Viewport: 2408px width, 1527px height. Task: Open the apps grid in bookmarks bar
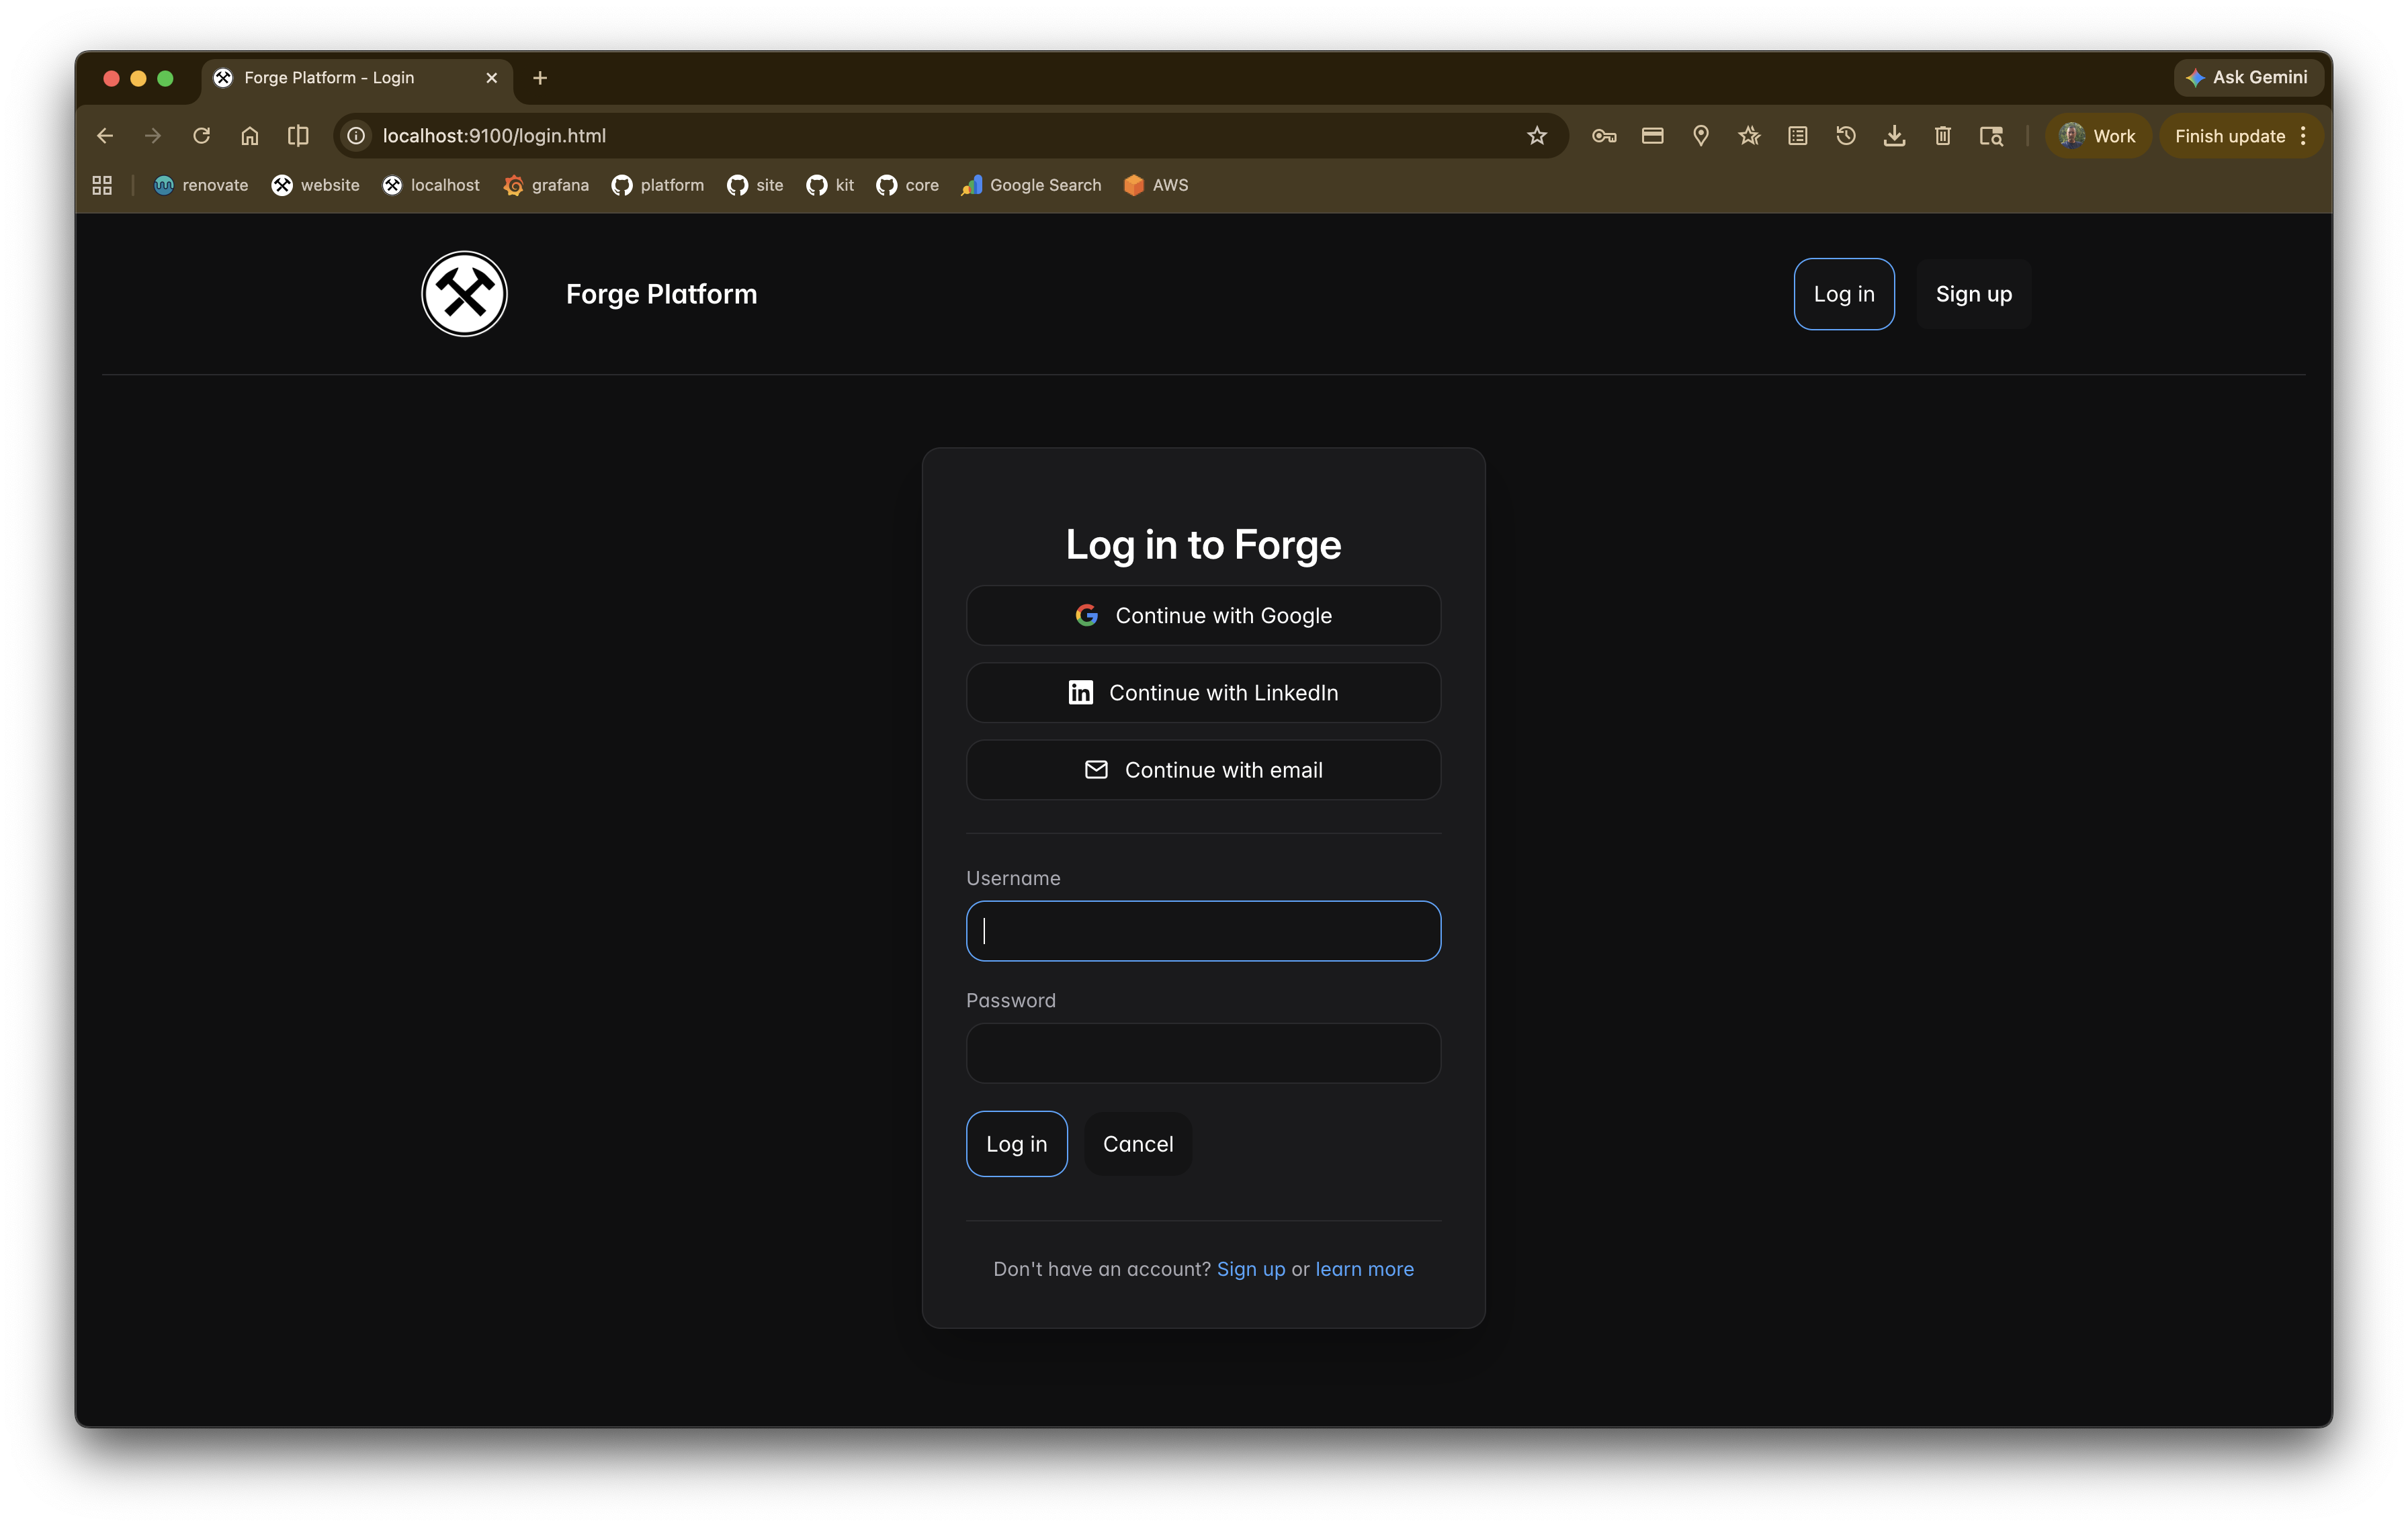102,185
